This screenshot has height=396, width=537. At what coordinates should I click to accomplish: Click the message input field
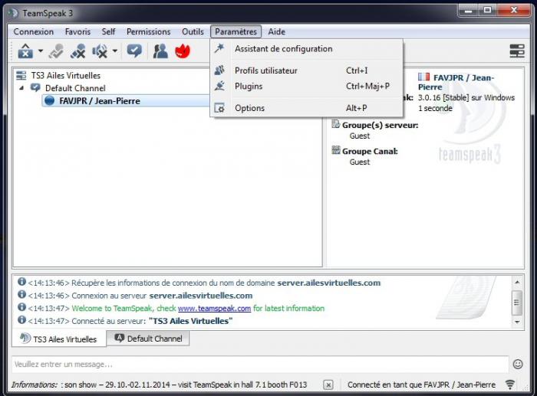(x=260, y=364)
